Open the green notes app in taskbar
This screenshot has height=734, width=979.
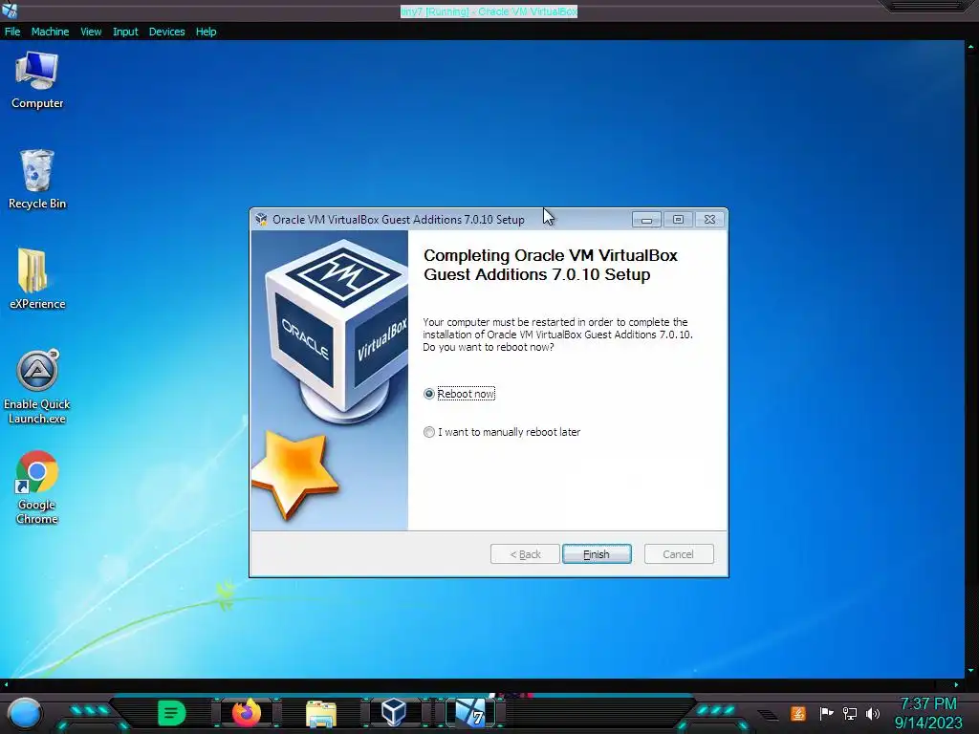tap(171, 713)
